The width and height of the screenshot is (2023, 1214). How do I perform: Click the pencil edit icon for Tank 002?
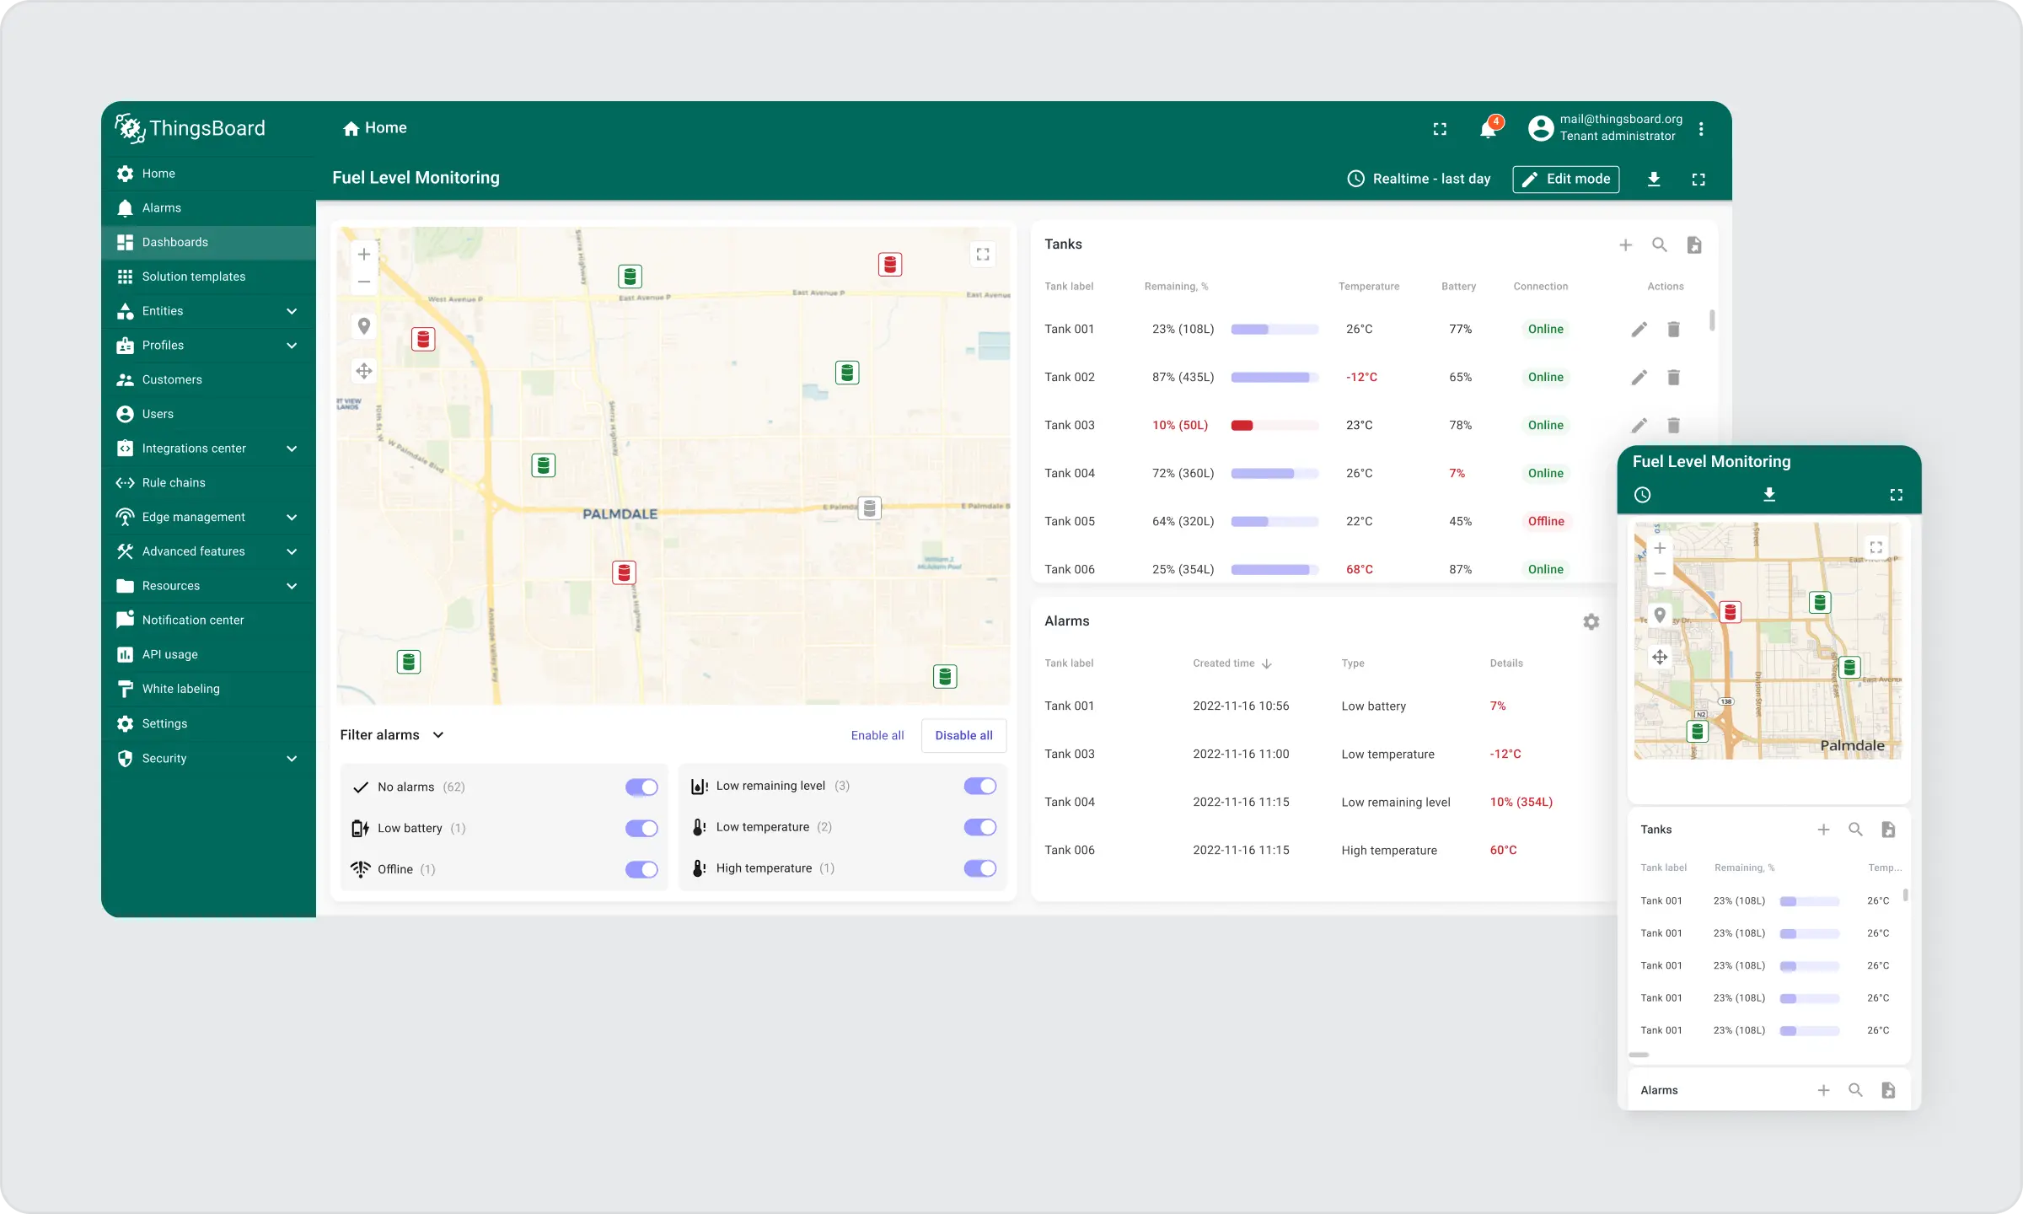tap(1639, 377)
